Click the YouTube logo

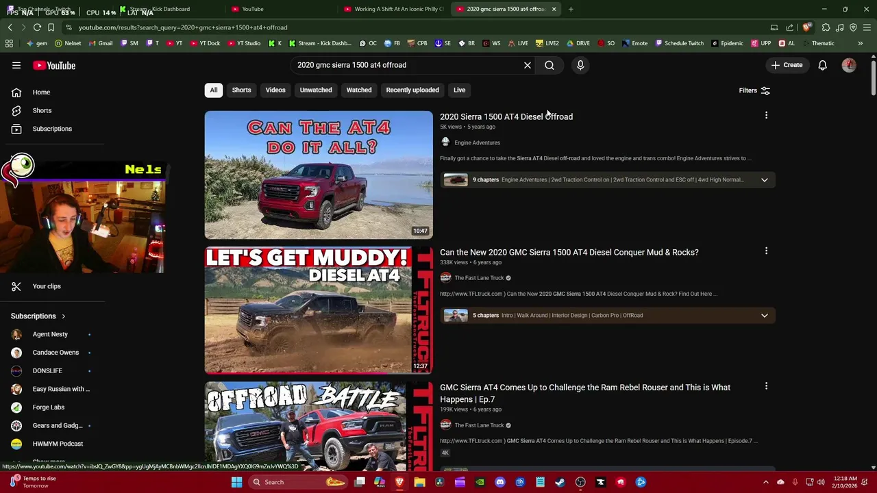click(54, 65)
